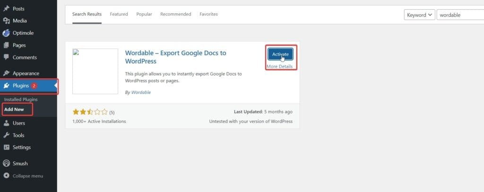Click the Smush icon
This screenshot has height=192, width=484.
[6, 163]
